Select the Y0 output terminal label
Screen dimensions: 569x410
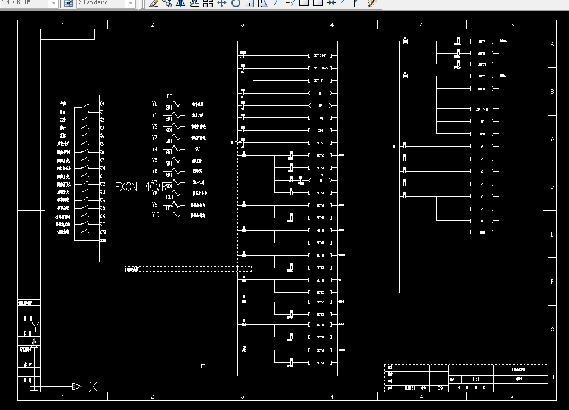pyautogui.click(x=155, y=104)
